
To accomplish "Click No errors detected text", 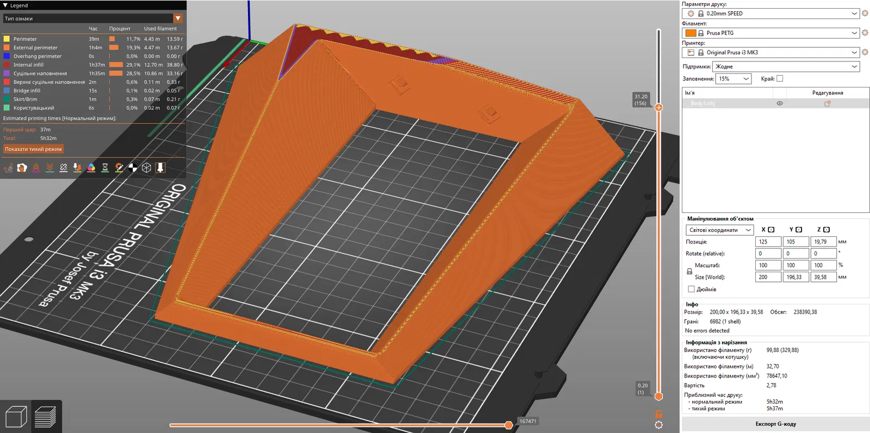I will click(x=707, y=330).
